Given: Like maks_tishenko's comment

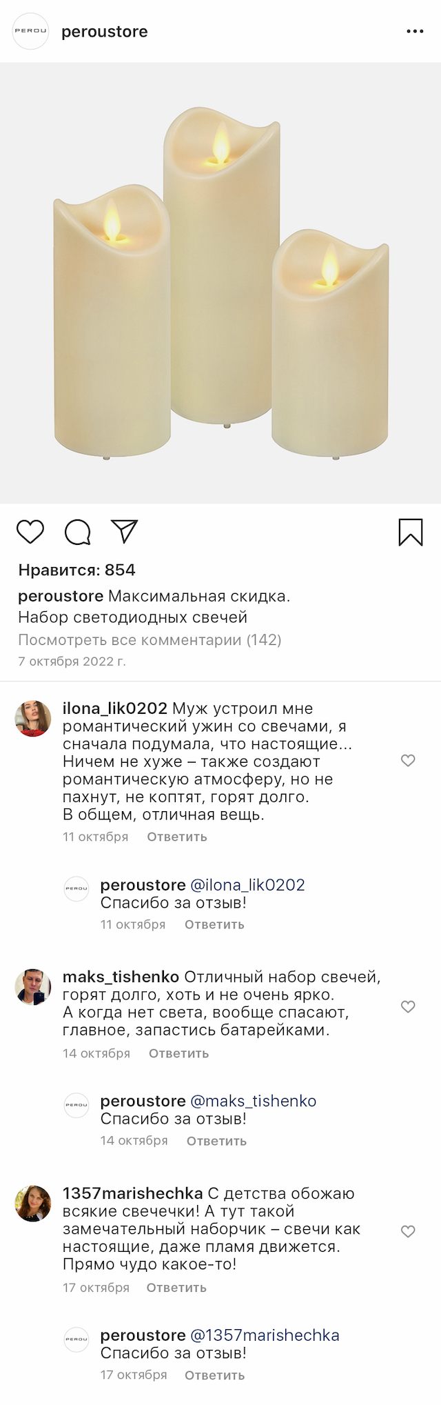Looking at the screenshot, I should pos(408,1006).
